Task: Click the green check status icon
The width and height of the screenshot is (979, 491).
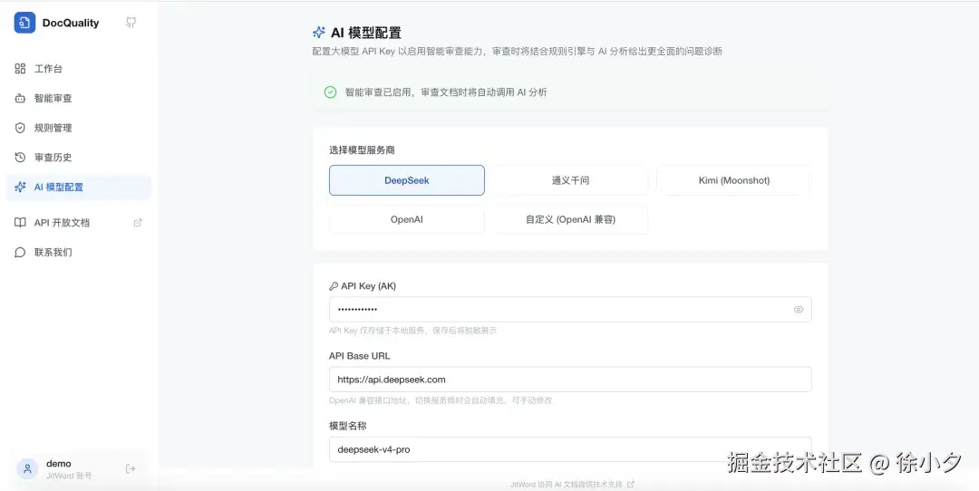Action: [330, 92]
